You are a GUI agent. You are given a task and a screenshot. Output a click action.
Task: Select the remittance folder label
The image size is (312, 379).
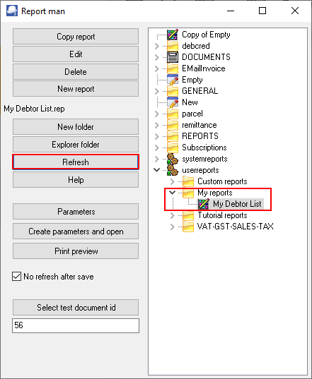pos(199,125)
